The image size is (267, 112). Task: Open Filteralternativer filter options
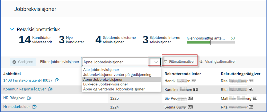tap(179, 62)
